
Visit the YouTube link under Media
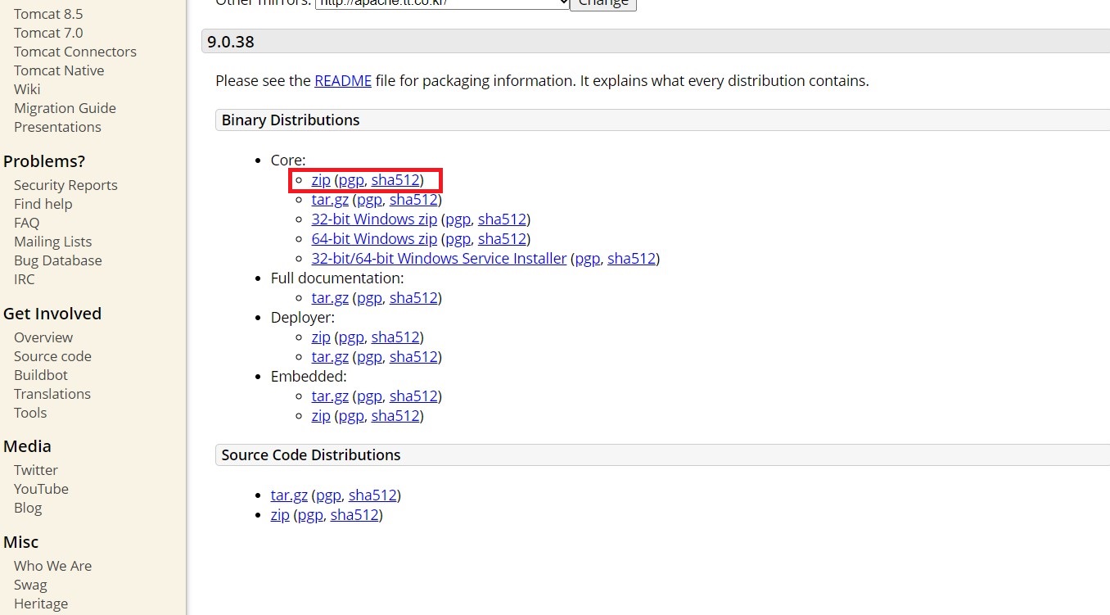41,489
